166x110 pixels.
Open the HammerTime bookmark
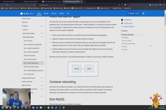(x=127, y=8)
